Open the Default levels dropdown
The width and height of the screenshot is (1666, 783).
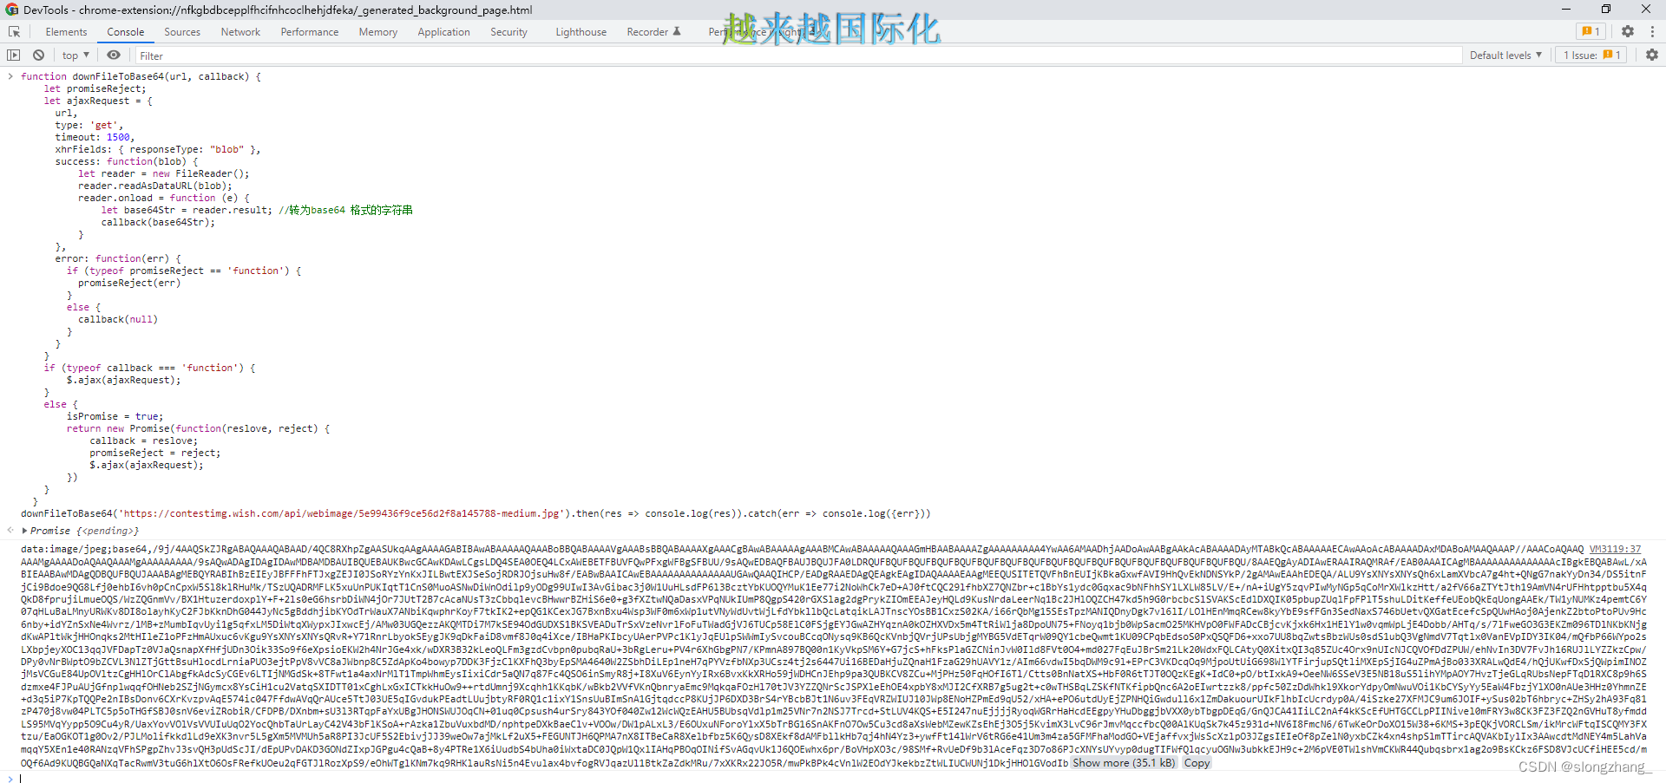point(1505,55)
